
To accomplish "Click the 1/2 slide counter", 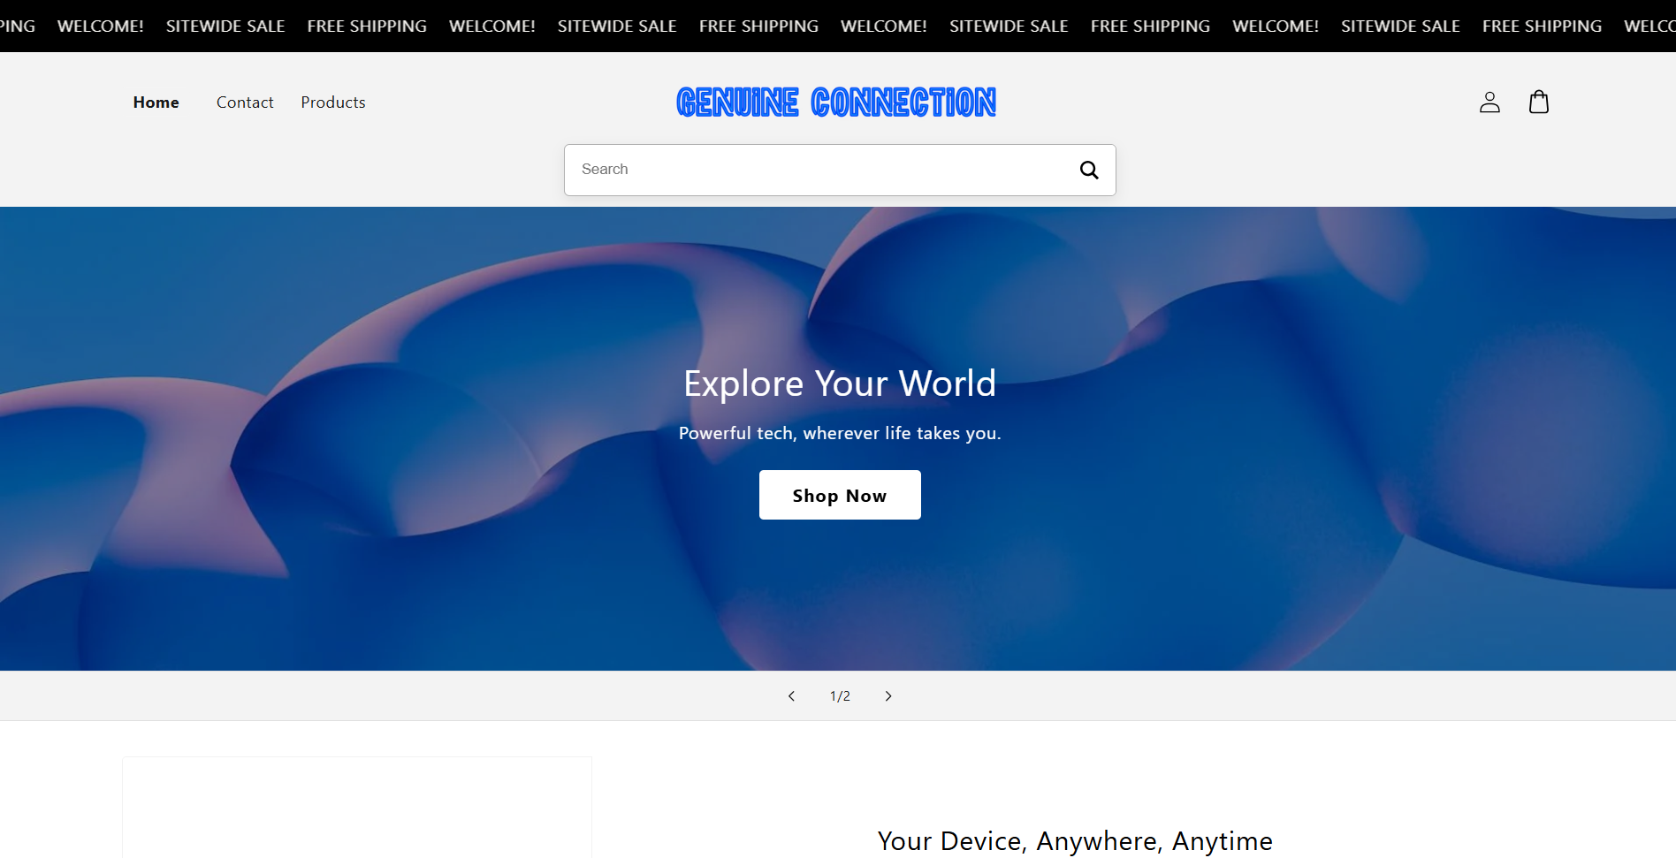I will (840, 696).
